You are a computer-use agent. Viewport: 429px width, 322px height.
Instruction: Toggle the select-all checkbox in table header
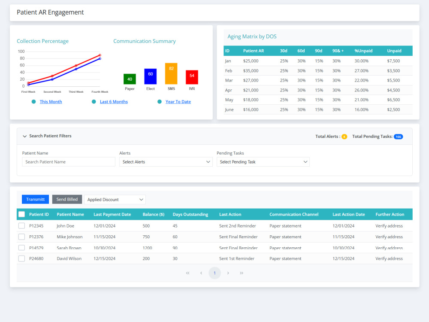click(21, 214)
